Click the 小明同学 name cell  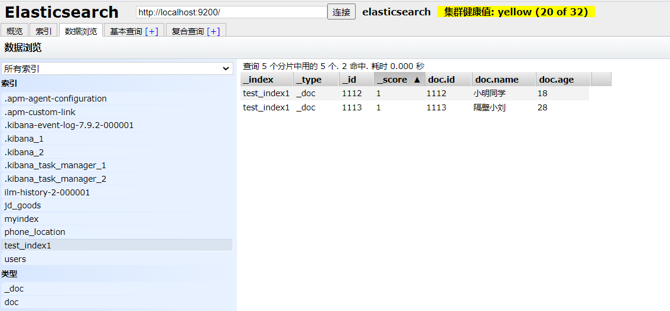(x=489, y=93)
